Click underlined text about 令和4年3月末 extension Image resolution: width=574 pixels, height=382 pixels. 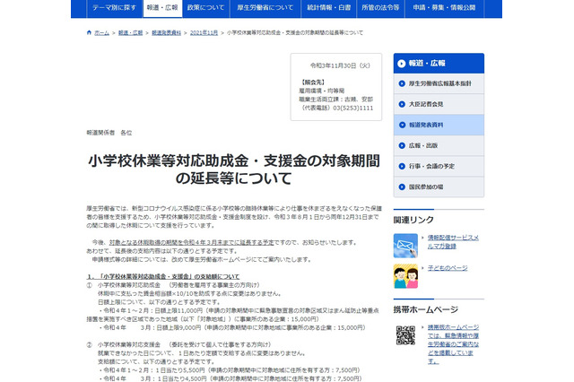pyautogui.click(x=191, y=242)
